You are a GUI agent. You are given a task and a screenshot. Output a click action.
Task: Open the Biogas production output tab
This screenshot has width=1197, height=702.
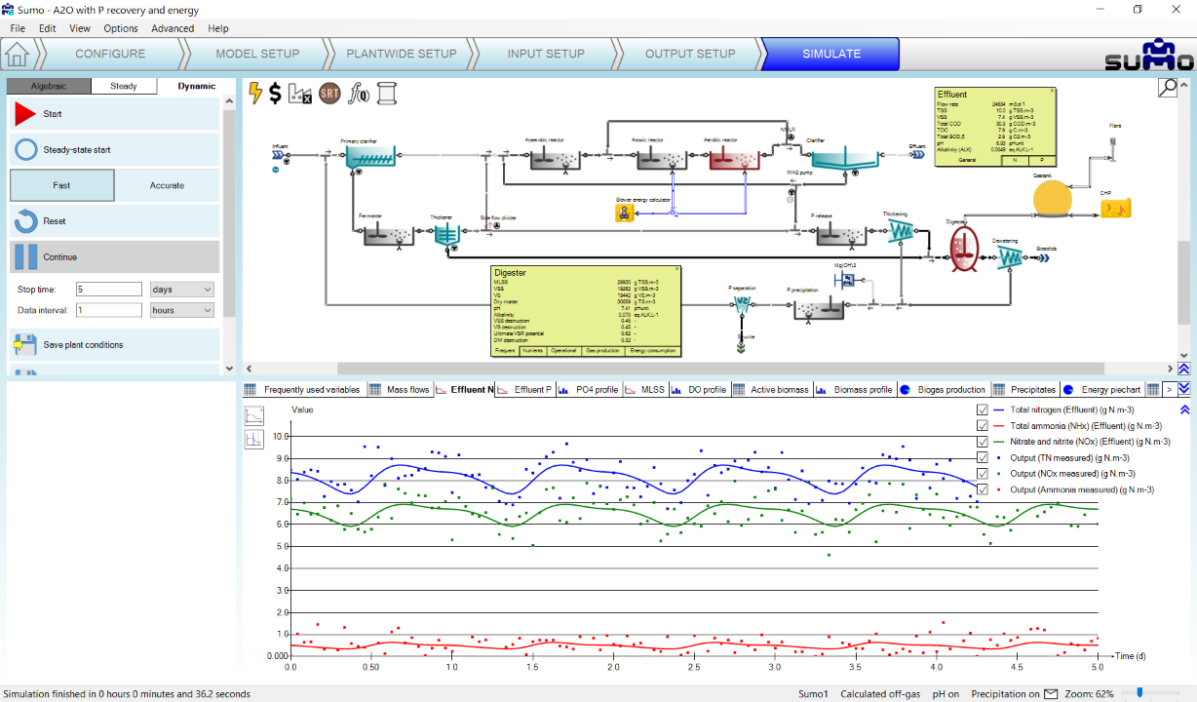(x=945, y=390)
